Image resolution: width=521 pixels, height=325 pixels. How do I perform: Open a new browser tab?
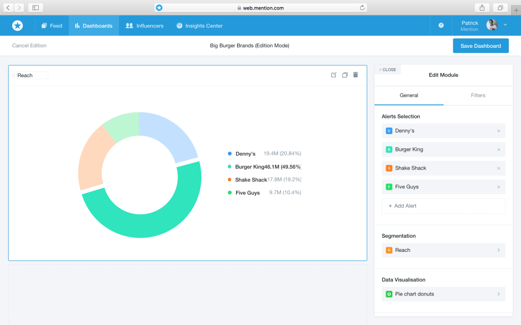pos(516,10)
